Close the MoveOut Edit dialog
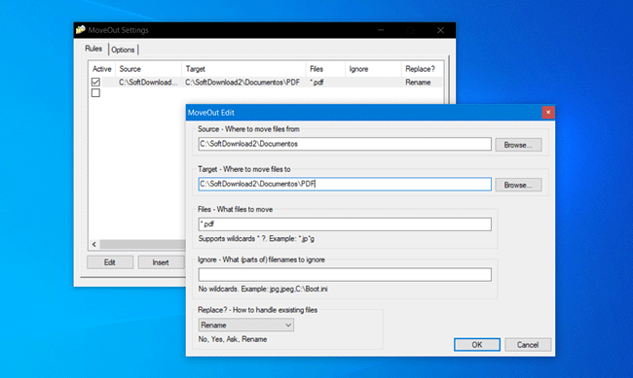Image resolution: width=633 pixels, height=378 pixels. 548,113
